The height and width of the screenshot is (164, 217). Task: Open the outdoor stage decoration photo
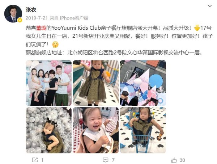(143, 83)
